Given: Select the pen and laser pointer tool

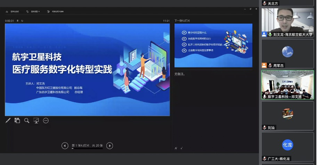Looking at the screenshot, I should [x=8, y=121].
